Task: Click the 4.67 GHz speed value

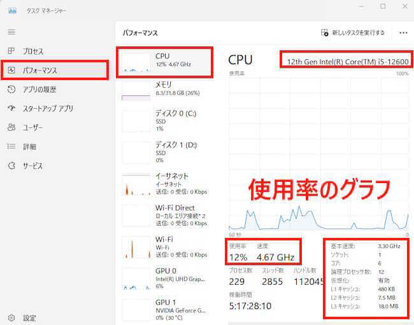Action: [x=275, y=257]
